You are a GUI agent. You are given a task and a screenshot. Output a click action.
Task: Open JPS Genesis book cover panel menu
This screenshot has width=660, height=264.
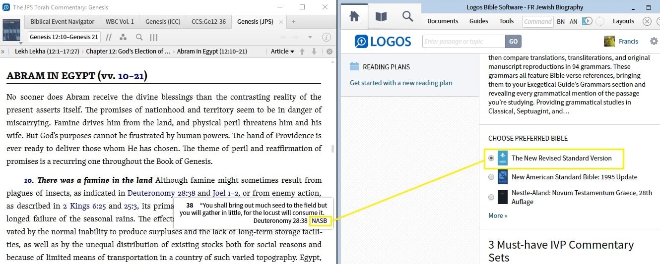pos(11,30)
